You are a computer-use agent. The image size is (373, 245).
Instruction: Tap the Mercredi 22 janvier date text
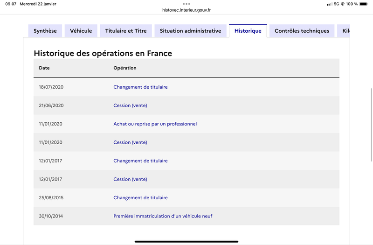click(38, 4)
